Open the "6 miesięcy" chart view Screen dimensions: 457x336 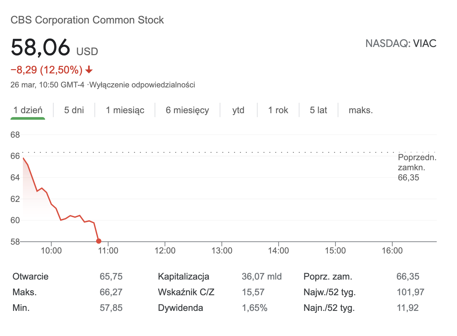tap(187, 110)
